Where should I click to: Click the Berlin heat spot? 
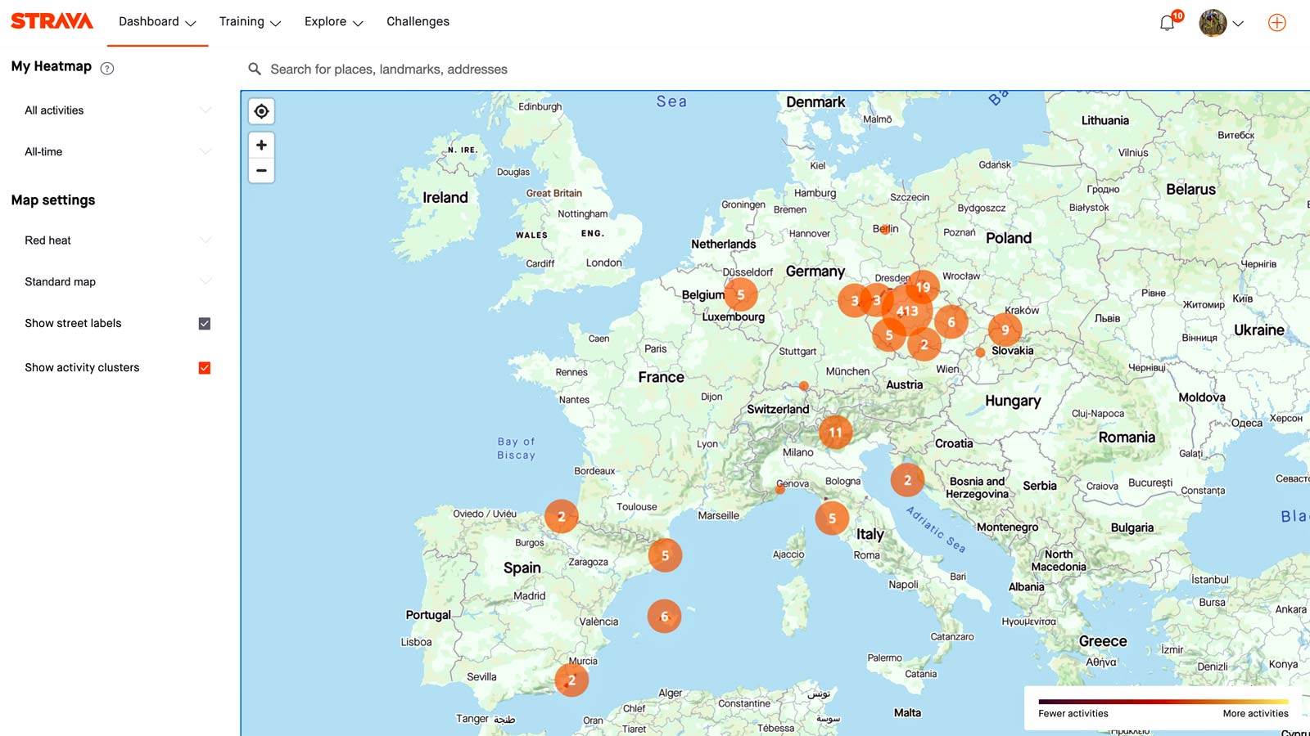[x=884, y=230]
